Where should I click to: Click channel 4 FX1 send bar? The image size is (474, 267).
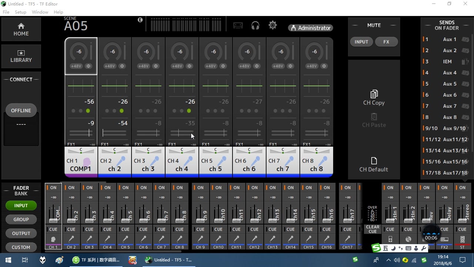182,145
